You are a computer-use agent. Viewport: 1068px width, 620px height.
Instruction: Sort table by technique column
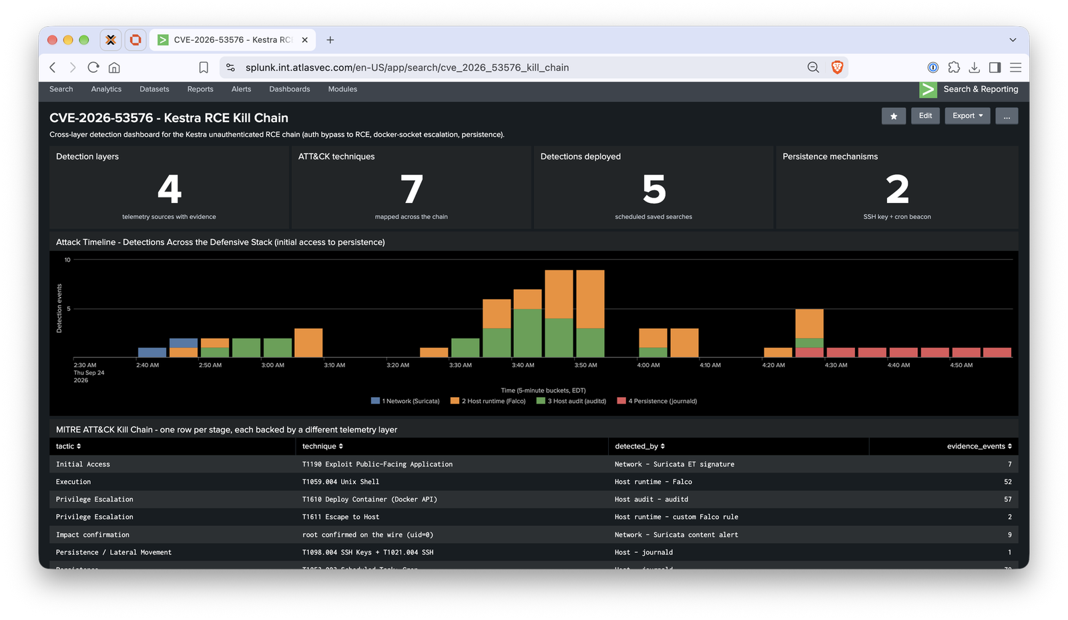click(x=322, y=446)
